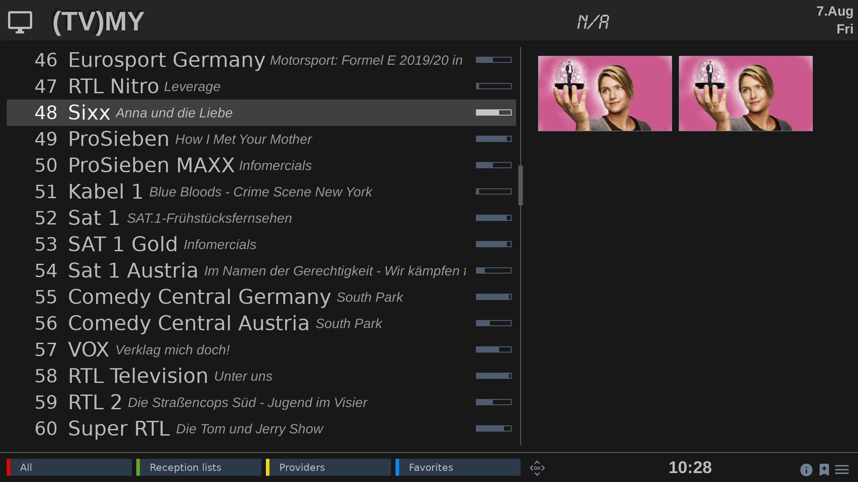This screenshot has width=858, height=482.
Task: Open the menu lines icon
Action: click(x=842, y=470)
